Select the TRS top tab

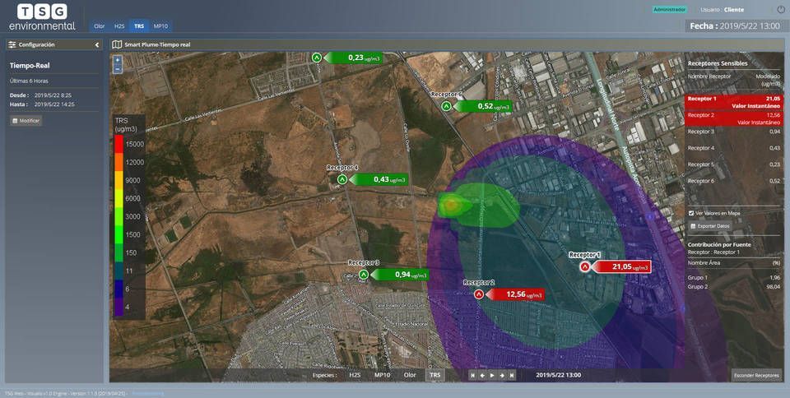coord(139,26)
